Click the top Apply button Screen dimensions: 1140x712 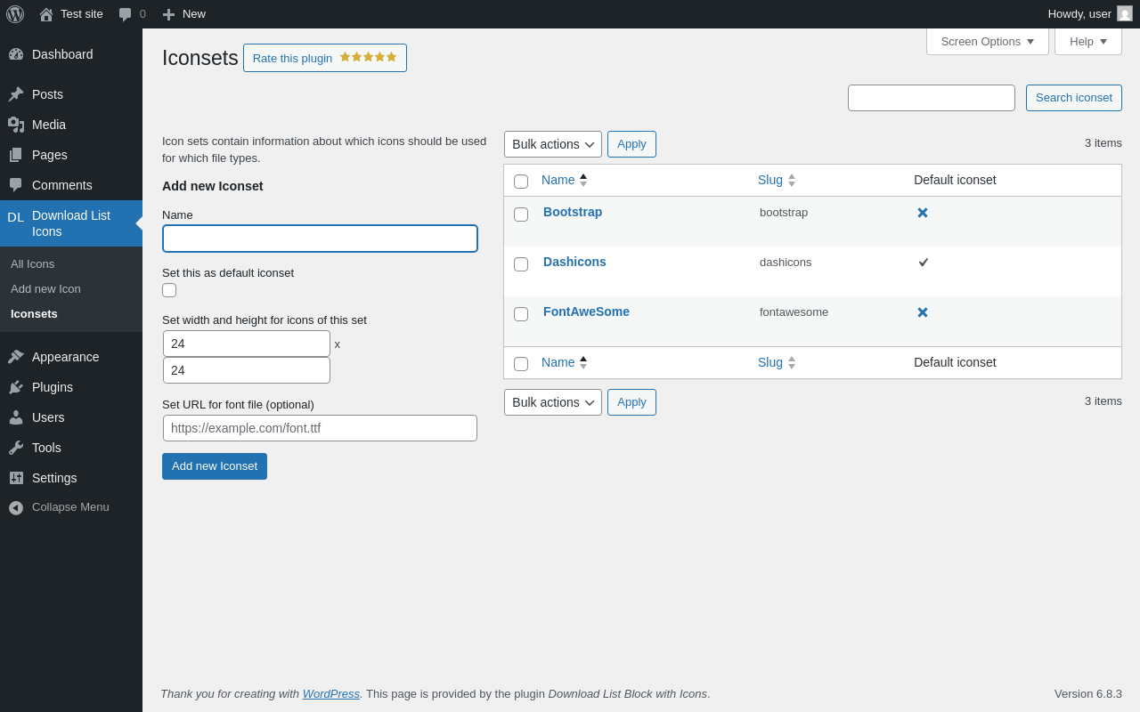pos(631,144)
